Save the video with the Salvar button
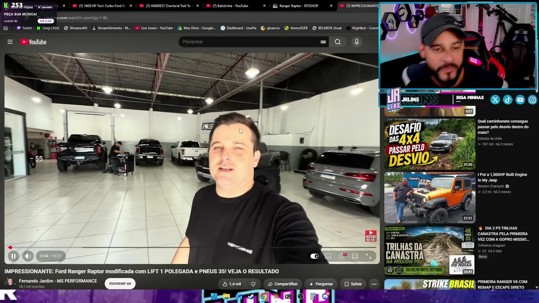This screenshot has width=539, height=303. (x=353, y=284)
